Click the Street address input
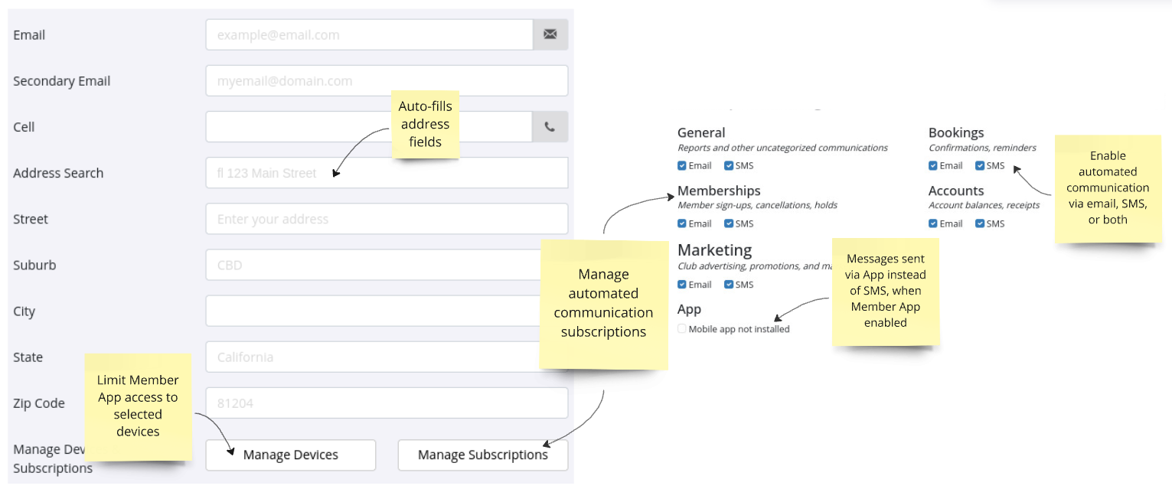The image size is (1172, 489). pyautogui.click(x=387, y=219)
